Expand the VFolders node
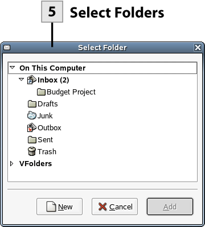This screenshot has width=205, height=227. pyautogui.click(x=12, y=163)
